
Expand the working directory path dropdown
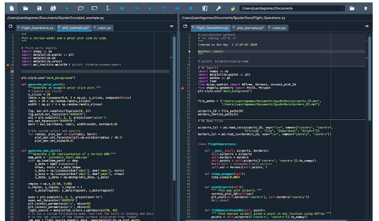pos(343,9)
